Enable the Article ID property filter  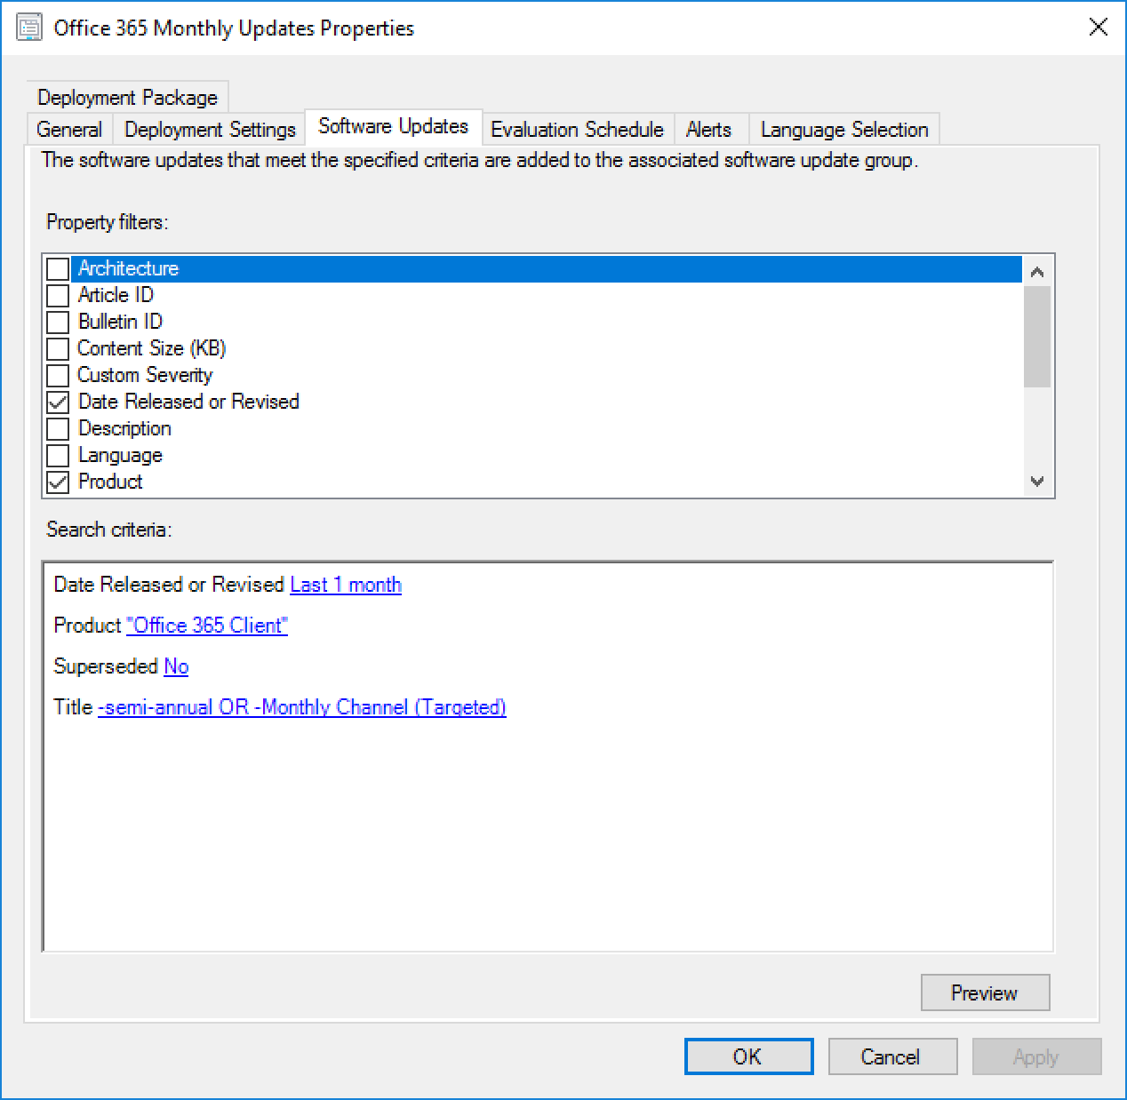click(58, 295)
